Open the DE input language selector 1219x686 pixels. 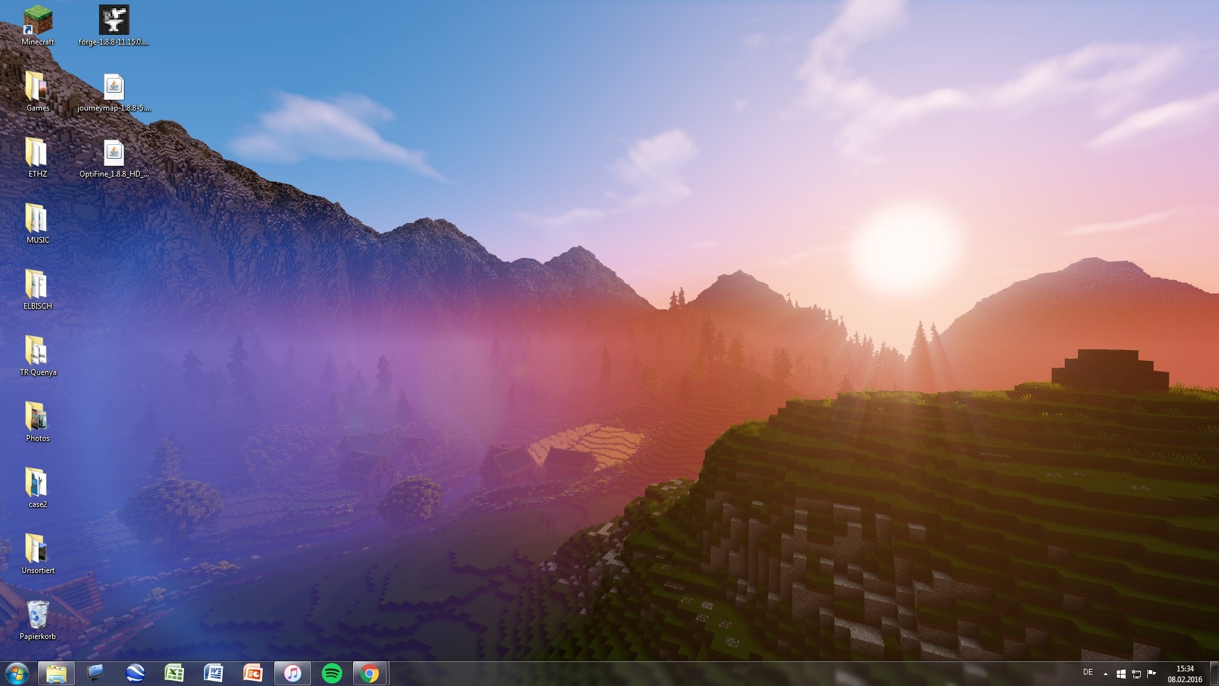tap(1088, 672)
